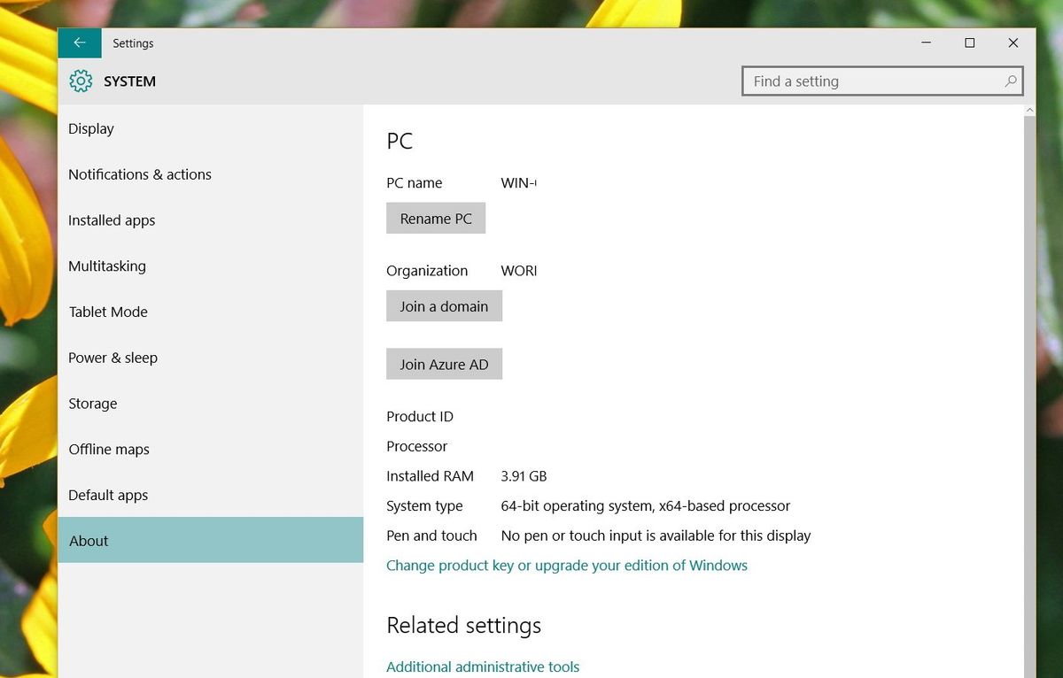1063x678 pixels.
Task: Click the No pen or touch input text
Action: (x=656, y=535)
